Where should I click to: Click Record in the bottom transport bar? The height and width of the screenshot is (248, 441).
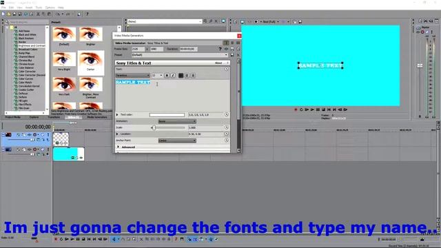[56, 239]
